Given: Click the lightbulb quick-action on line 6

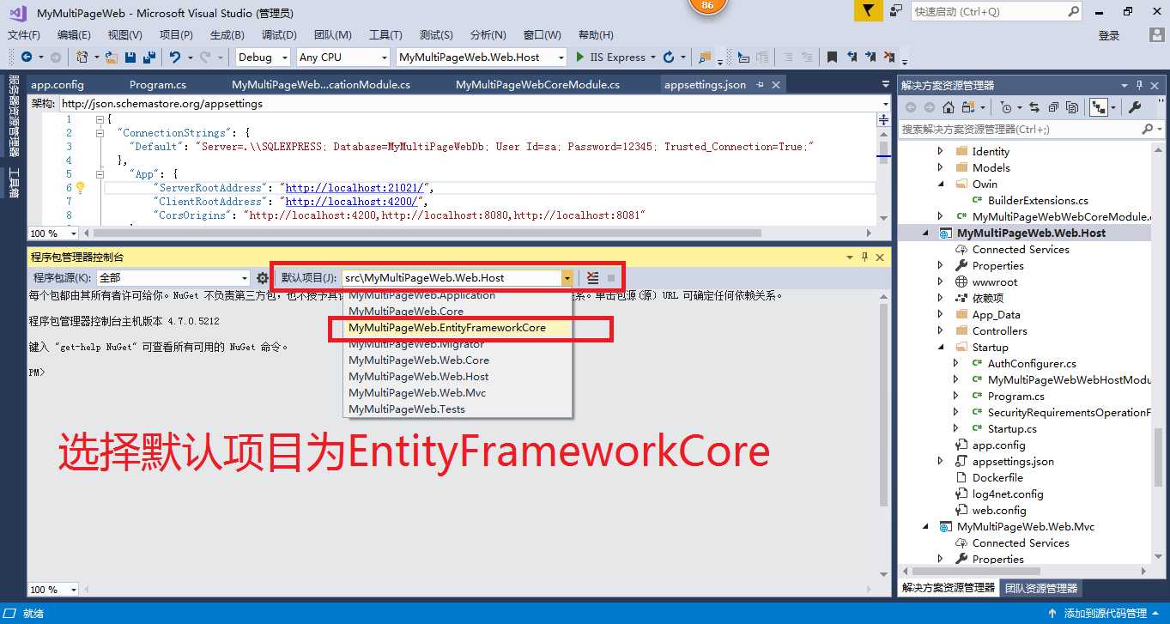Looking at the screenshot, I should (81, 187).
